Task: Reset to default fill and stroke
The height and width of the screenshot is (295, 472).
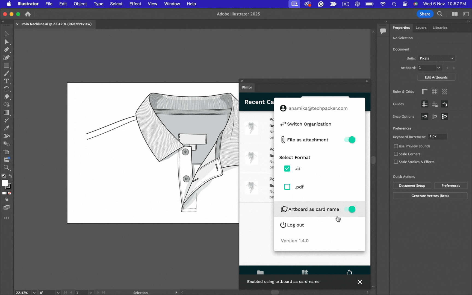Action: point(4,176)
